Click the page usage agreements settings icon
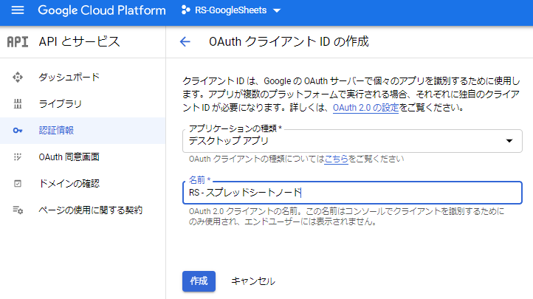 tap(18, 210)
